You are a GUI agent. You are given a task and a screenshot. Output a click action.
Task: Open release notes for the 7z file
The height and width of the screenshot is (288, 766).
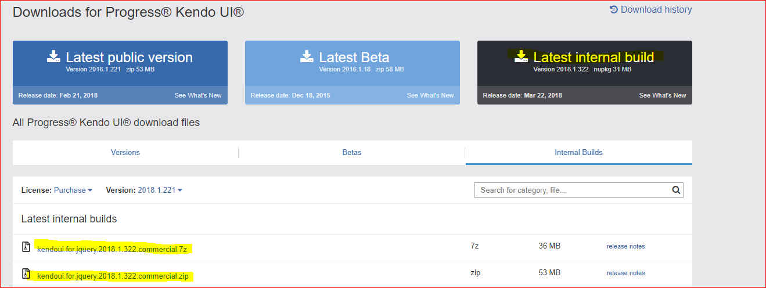[625, 247]
